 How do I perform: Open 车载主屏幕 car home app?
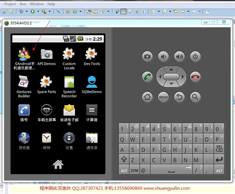tap(47, 113)
